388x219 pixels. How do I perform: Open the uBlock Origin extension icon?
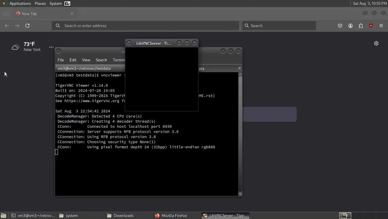click(x=371, y=26)
